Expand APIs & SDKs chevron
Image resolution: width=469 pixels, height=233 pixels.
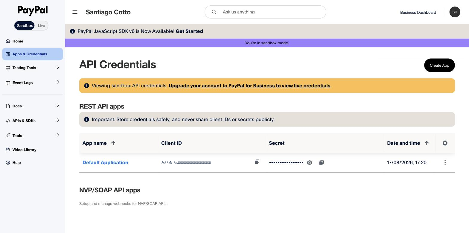(58, 120)
